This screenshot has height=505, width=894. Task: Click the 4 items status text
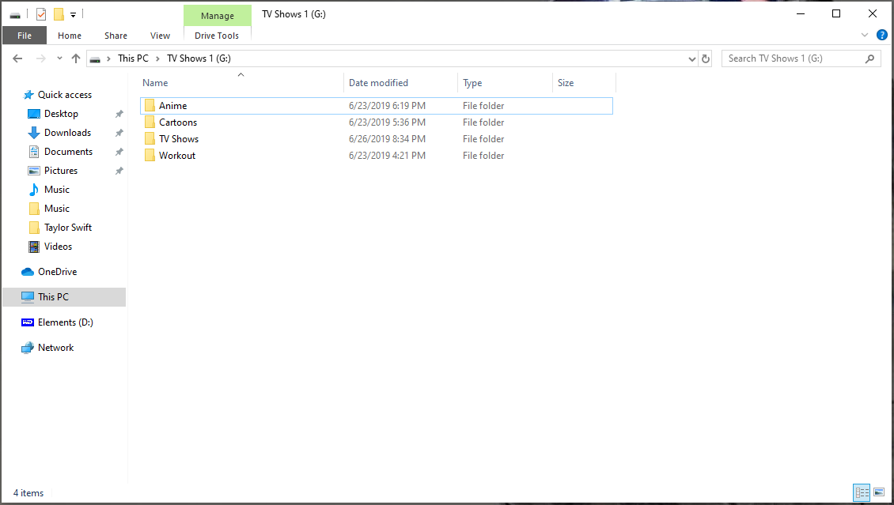click(28, 493)
